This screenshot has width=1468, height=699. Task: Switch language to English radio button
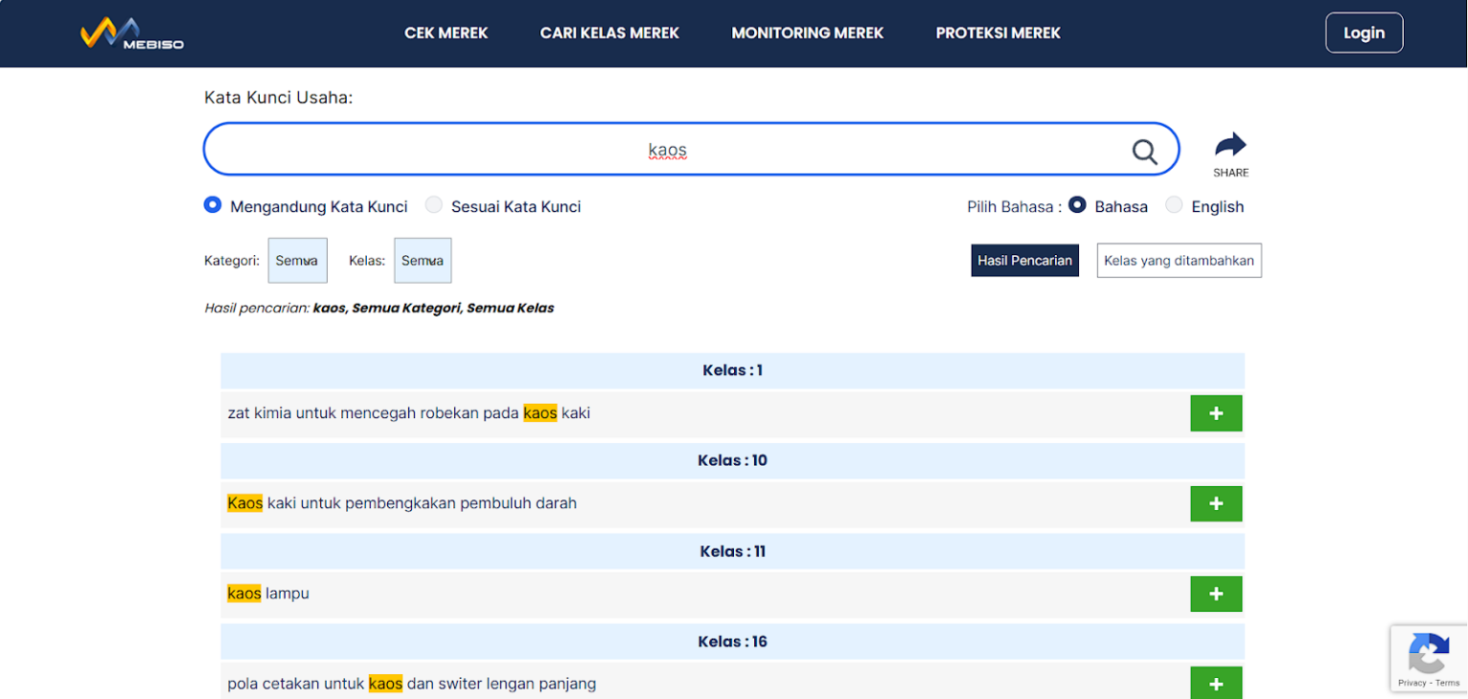[1174, 205]
